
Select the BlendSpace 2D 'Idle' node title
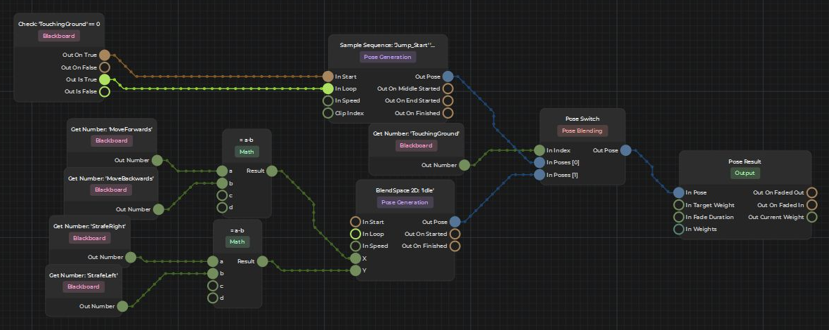(405, 190)
